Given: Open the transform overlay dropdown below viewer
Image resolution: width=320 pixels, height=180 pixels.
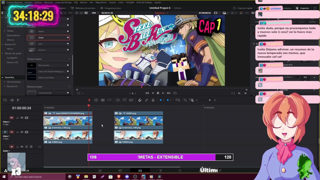Looking at the screenshot, I should pyautogui.click(x=83, y=93).
